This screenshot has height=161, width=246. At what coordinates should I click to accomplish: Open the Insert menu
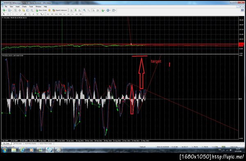tap(18, 7)
